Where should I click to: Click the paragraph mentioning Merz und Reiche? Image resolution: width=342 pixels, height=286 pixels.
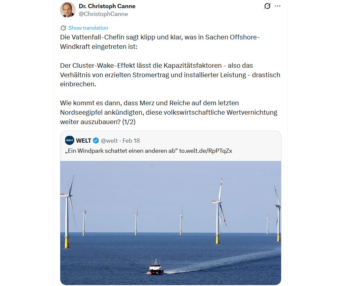tap(168, 112)
